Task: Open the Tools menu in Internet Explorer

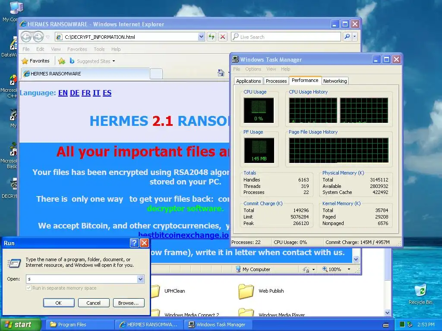Action: click(x=99, y=49)
